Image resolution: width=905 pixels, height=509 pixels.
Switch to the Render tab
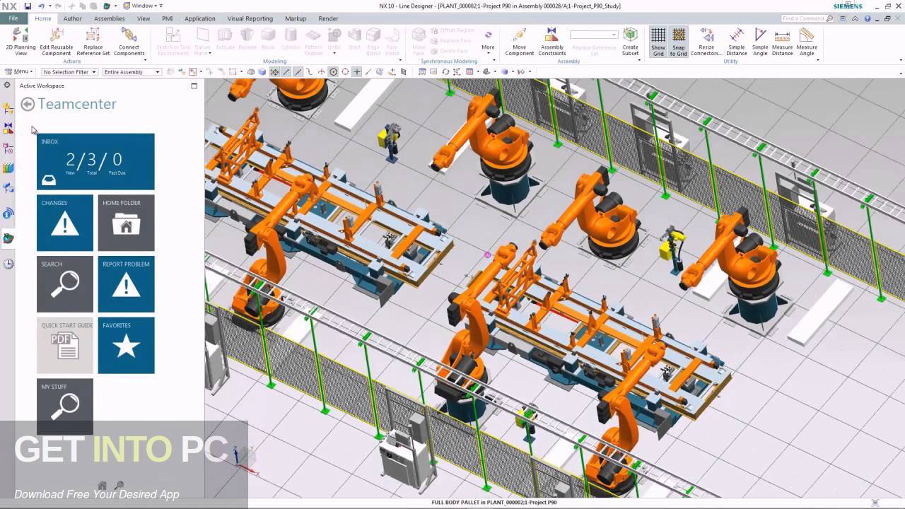pyautogui.click(x=328, y=18)
